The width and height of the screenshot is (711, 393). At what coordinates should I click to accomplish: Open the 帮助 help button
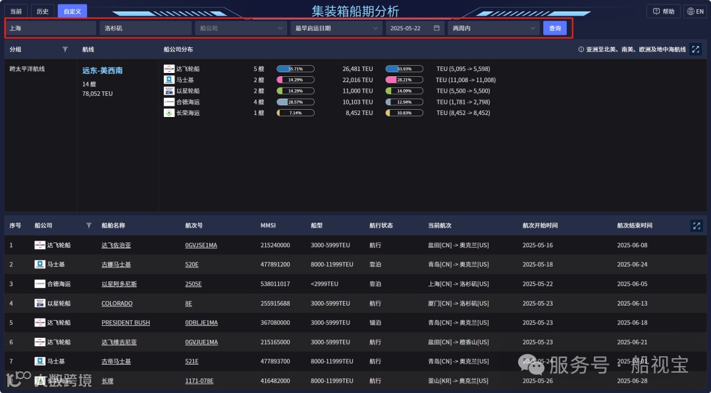[664, 11]
